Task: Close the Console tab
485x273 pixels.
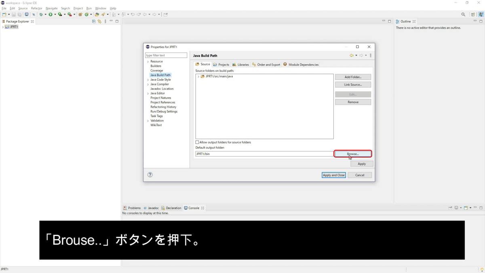Action: (x=202, y=208)
